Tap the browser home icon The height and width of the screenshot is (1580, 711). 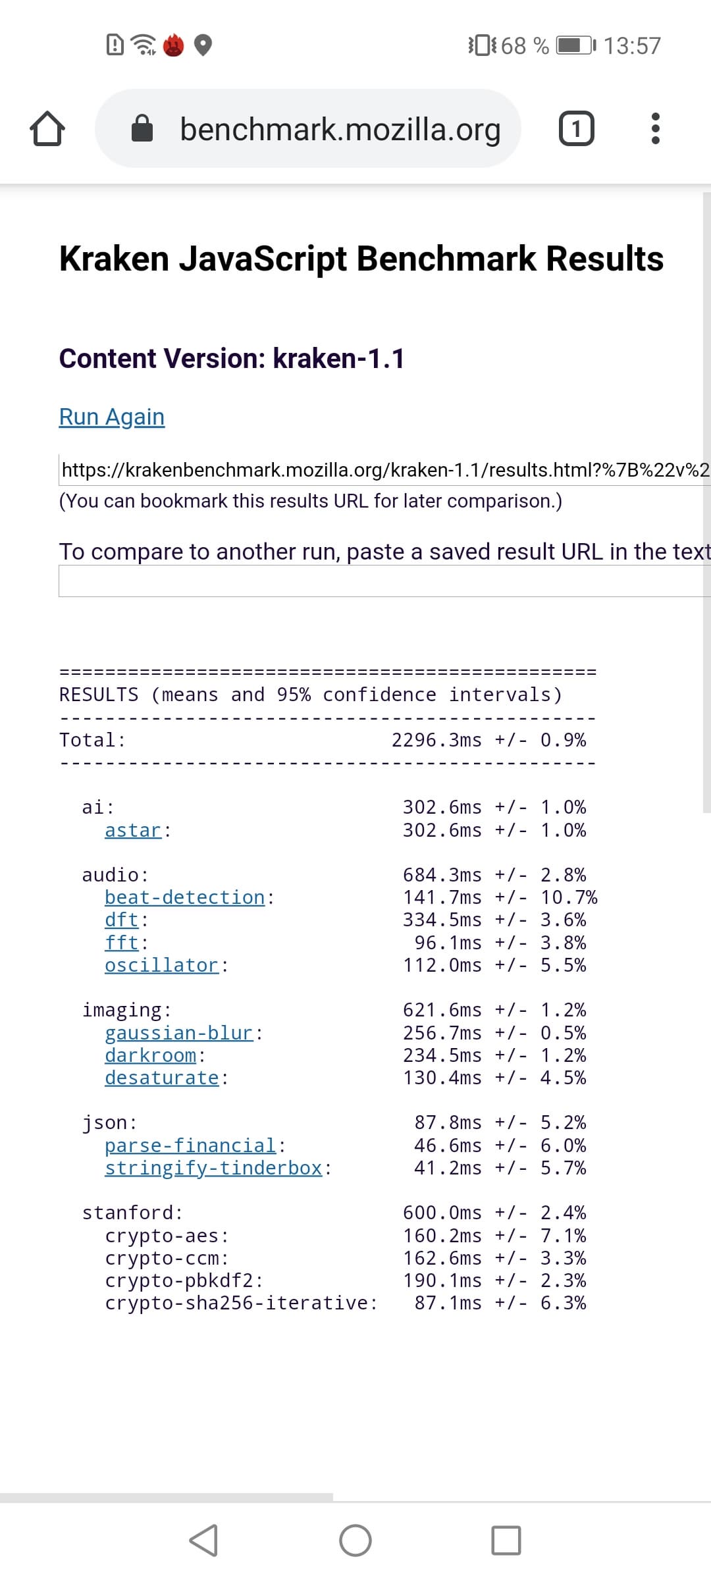[47, 129]
